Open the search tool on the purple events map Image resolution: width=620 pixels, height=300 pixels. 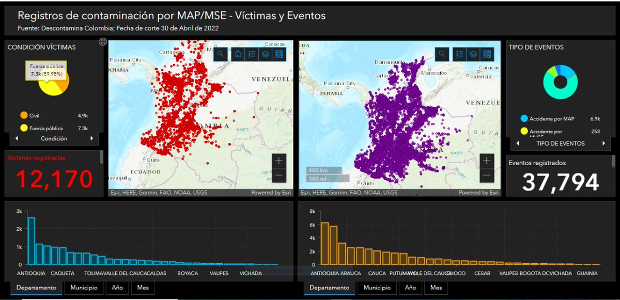coord(442,54)
